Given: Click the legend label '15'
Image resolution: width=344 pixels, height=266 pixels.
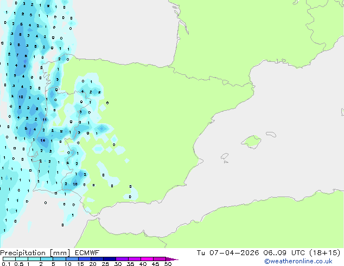Looking at the screenshot, I should click(80, 264).
